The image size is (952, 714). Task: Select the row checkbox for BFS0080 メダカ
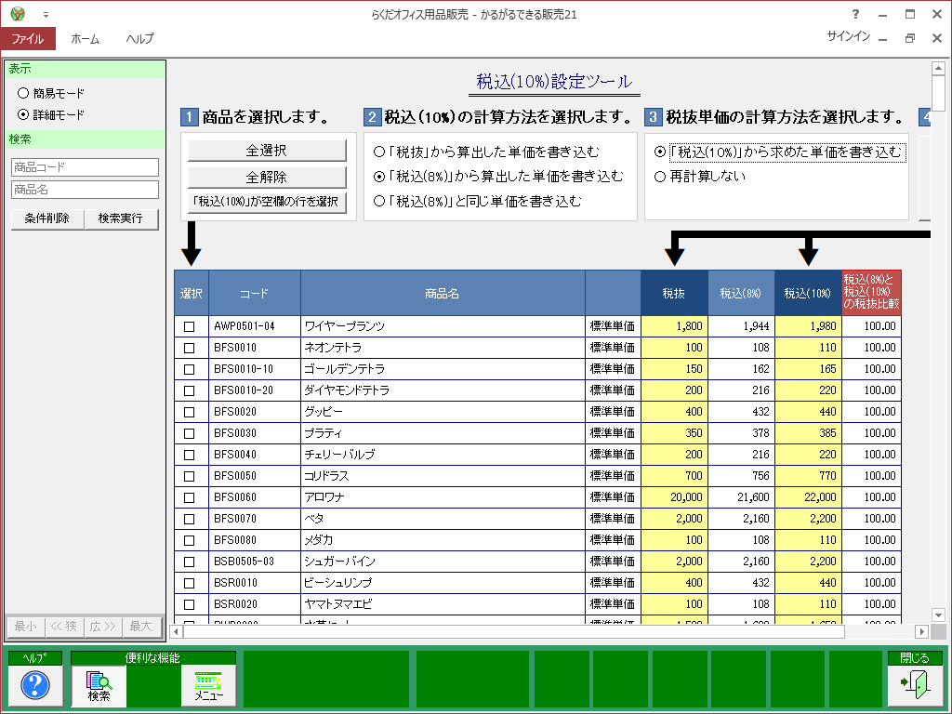click(x=190, y=540)
